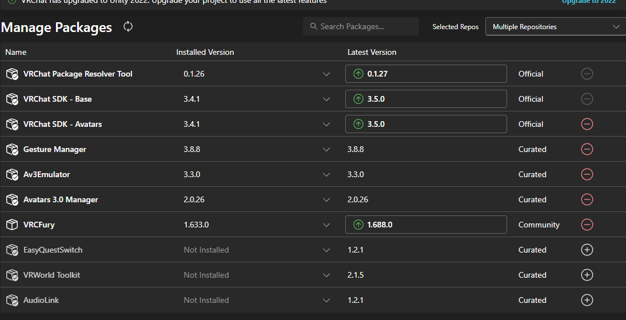Remove the Gesture Manager package
Viewport: 626px width, 320px height.
tap(587, 149)
